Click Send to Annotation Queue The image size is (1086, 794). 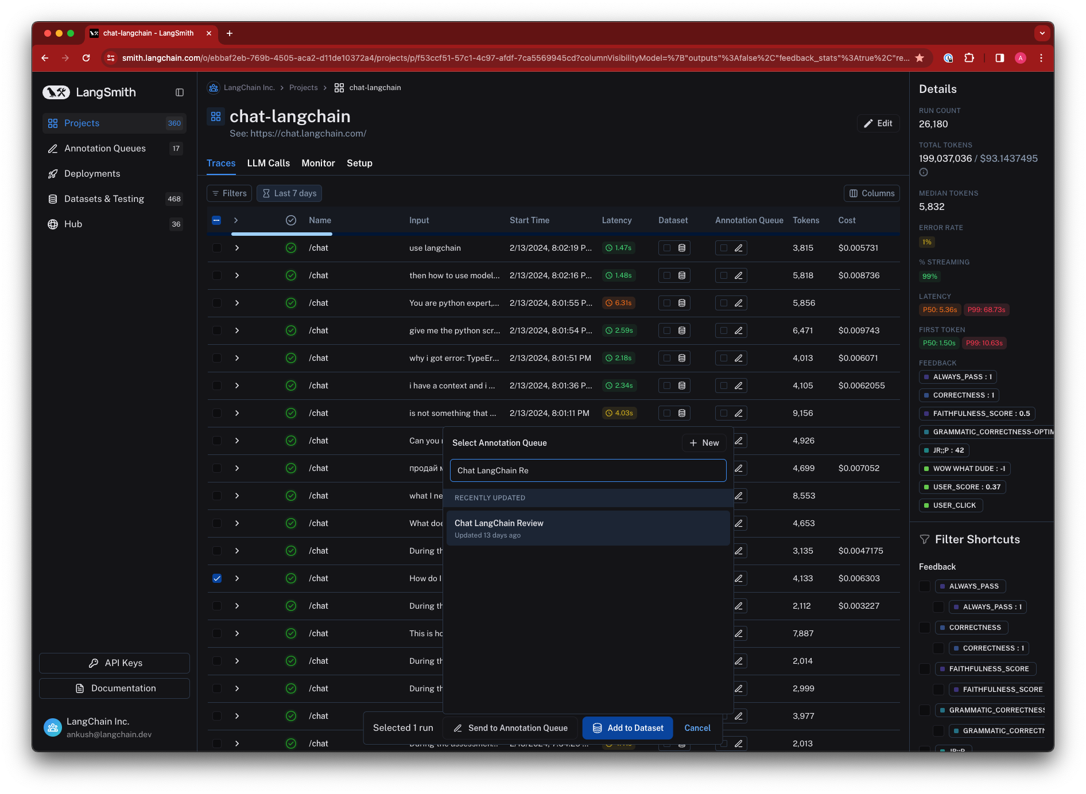coord(510,728)
